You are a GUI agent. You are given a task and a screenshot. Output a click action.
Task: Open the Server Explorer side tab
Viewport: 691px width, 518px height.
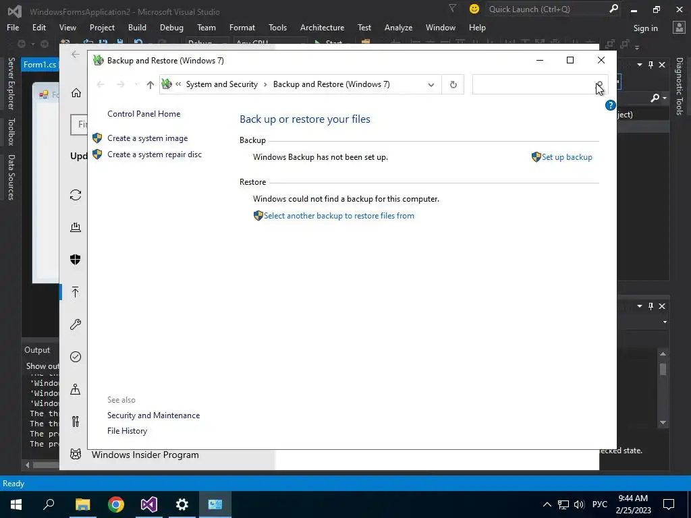click(x=11, y=84)
